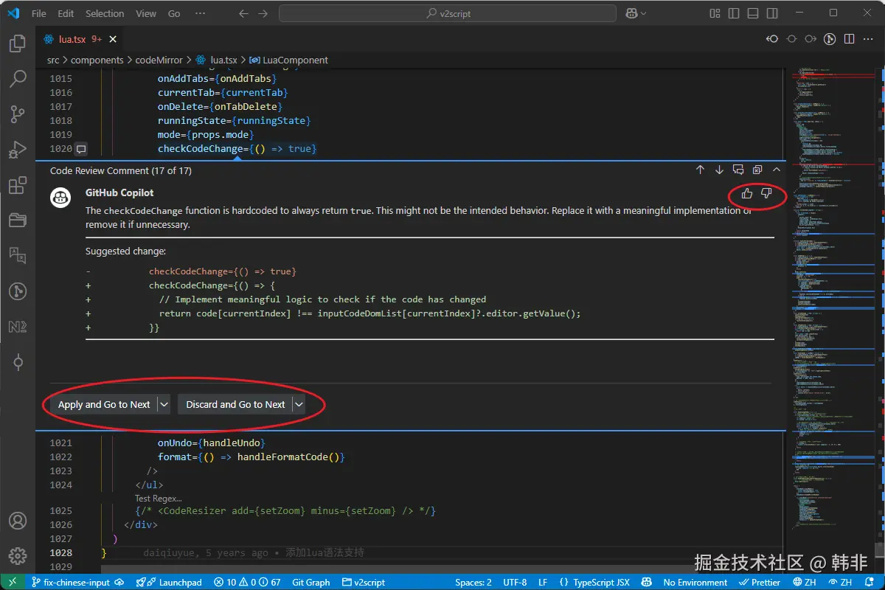
Task: Open the GitLens circle icon in activity bar
Action: click(x=18, y=291)
